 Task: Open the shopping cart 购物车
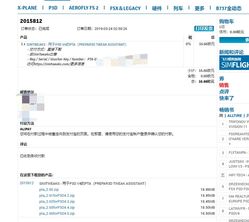coord(227,21)
